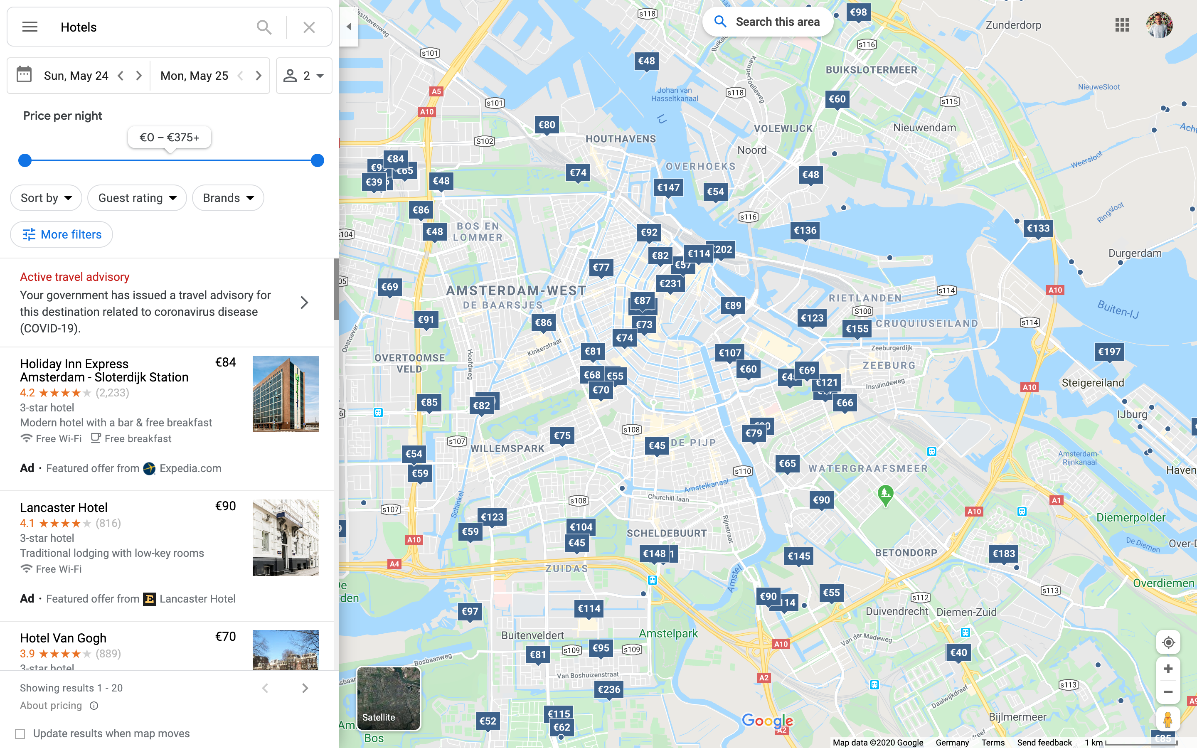Open the Lancaster Hotel photo thumbnail
Image resolution: width=1197 pixels, height=748 pixels.
point(286,537)
